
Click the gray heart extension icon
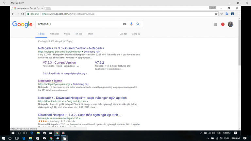[x=222, y=14]
